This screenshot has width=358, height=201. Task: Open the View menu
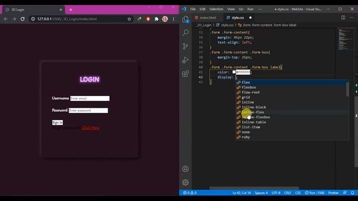[231, 9]
